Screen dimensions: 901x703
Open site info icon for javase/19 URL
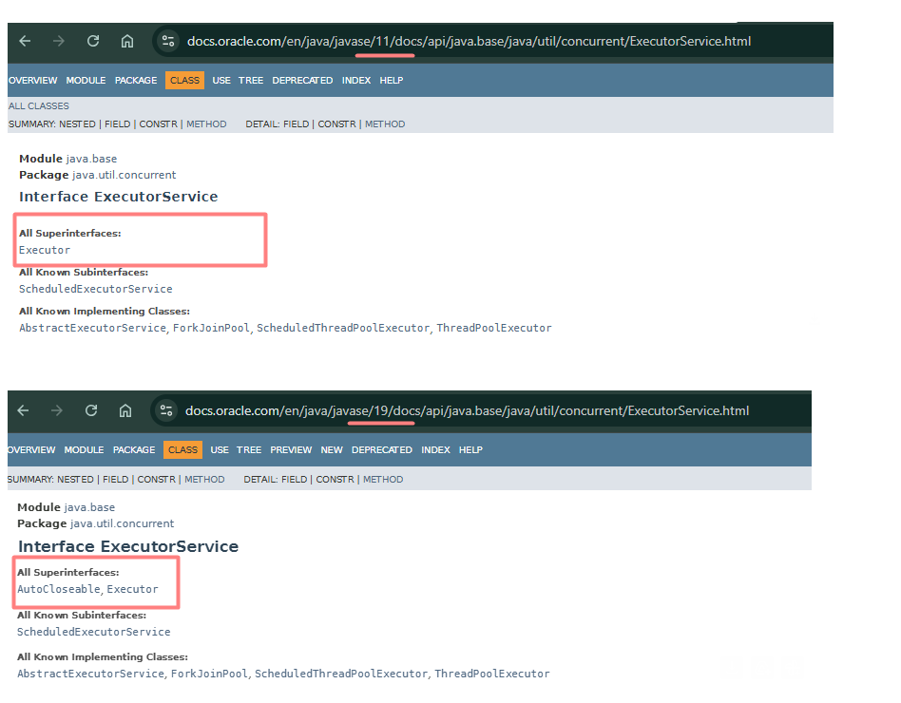click(166, 410)
